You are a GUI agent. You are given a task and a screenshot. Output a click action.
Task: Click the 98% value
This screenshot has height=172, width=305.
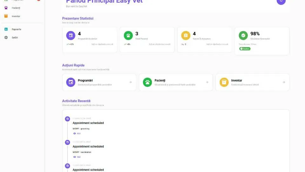[255, 33]
